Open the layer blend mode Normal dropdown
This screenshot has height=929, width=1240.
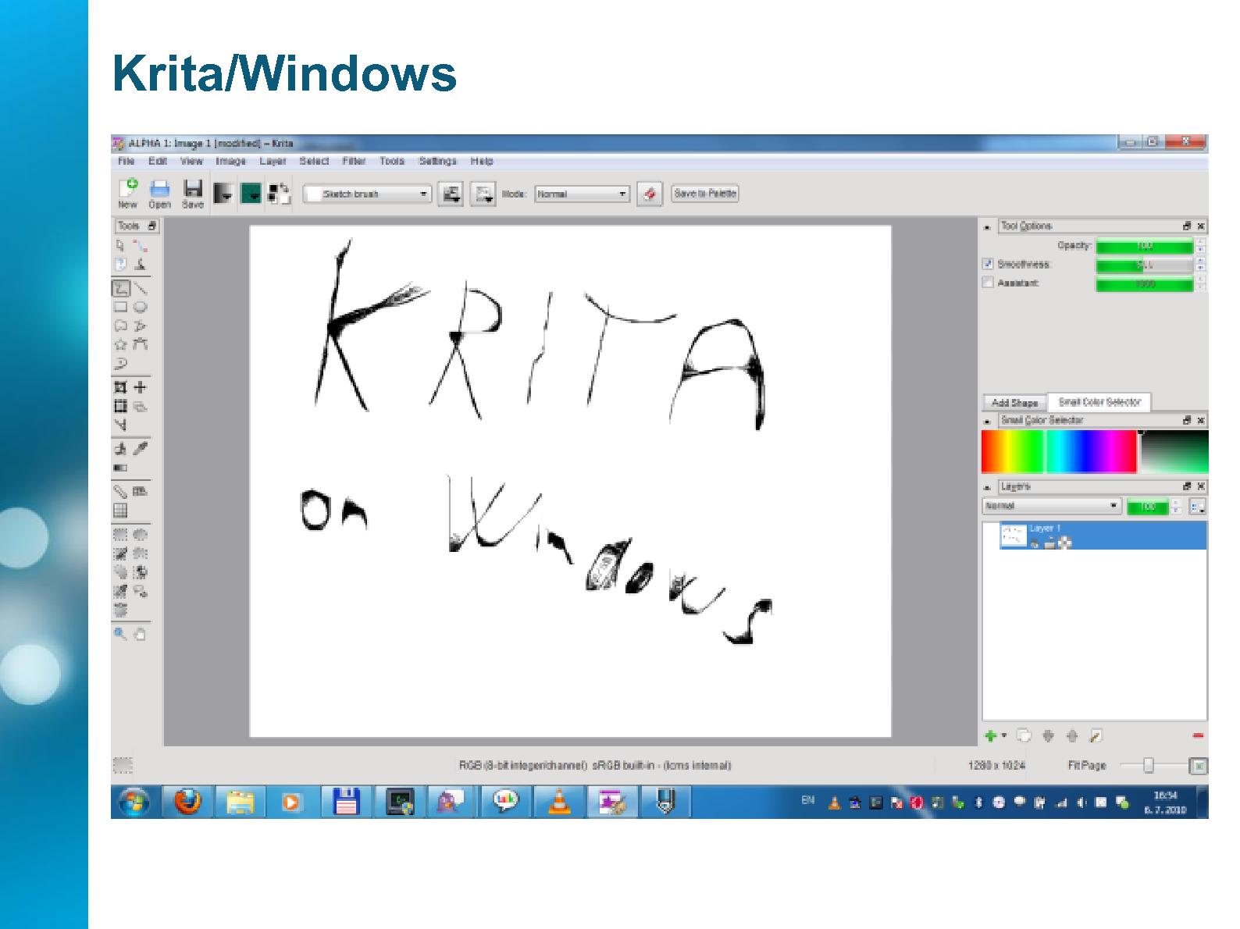click(1052, 506)
